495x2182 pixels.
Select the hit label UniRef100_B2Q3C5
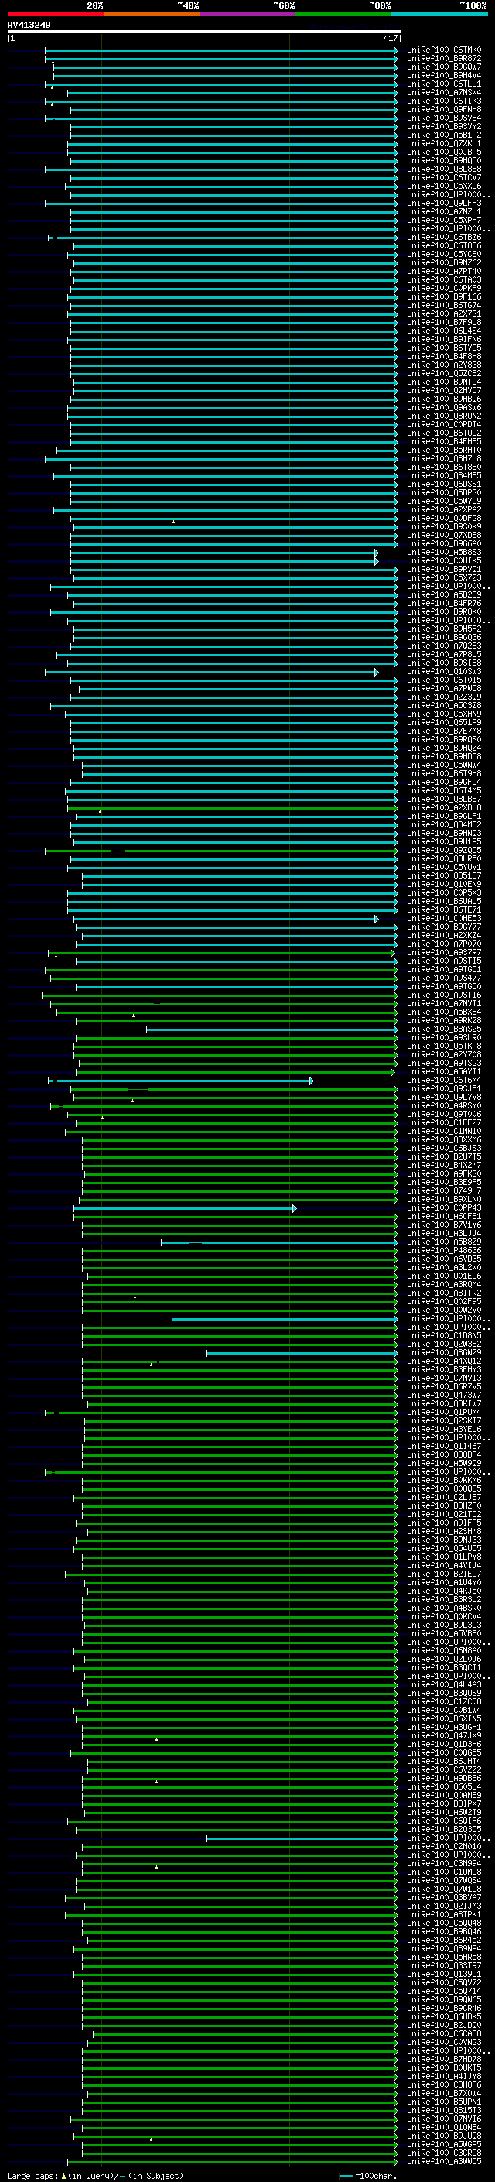tap(444, 1830)
